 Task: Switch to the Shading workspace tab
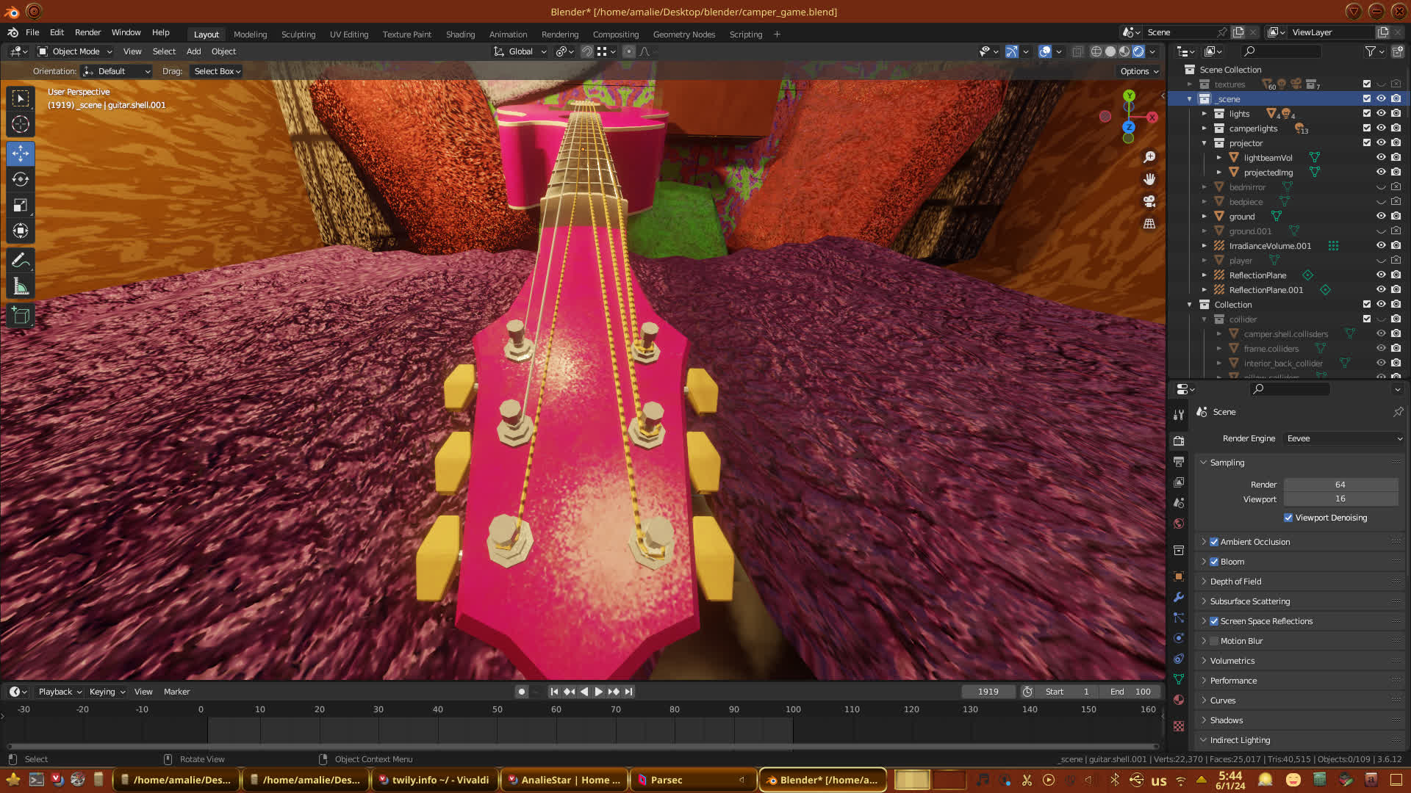pyautogui.click(x=460, y=35)
